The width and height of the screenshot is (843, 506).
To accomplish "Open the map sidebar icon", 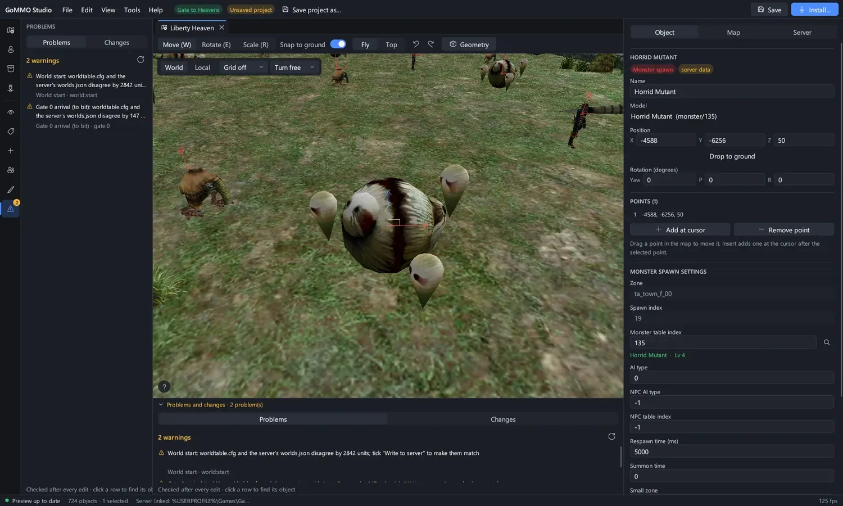I will point(10,30).
